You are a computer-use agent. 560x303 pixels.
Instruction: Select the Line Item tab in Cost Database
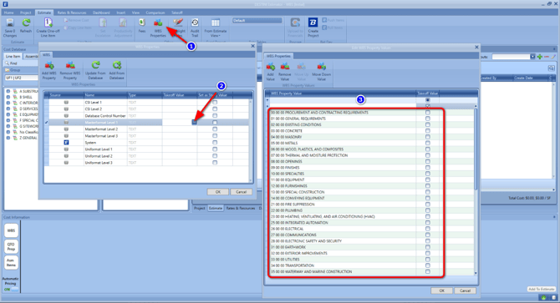pyautogui.click(x=13, y=56)
